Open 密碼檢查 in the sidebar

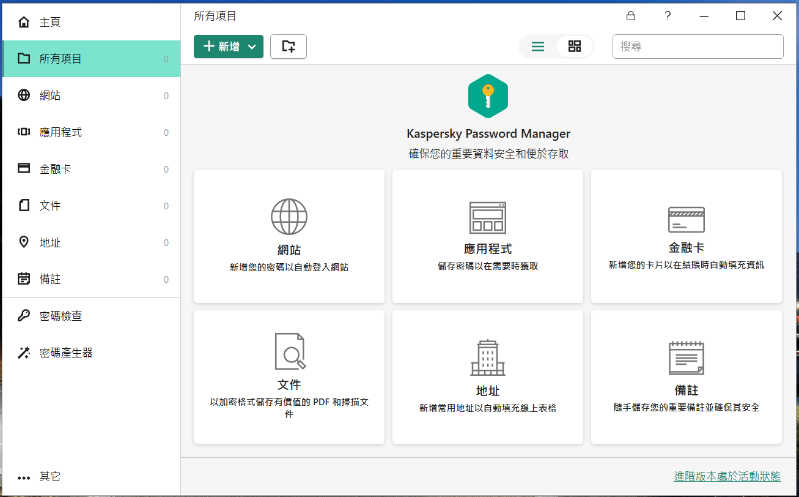61,316
